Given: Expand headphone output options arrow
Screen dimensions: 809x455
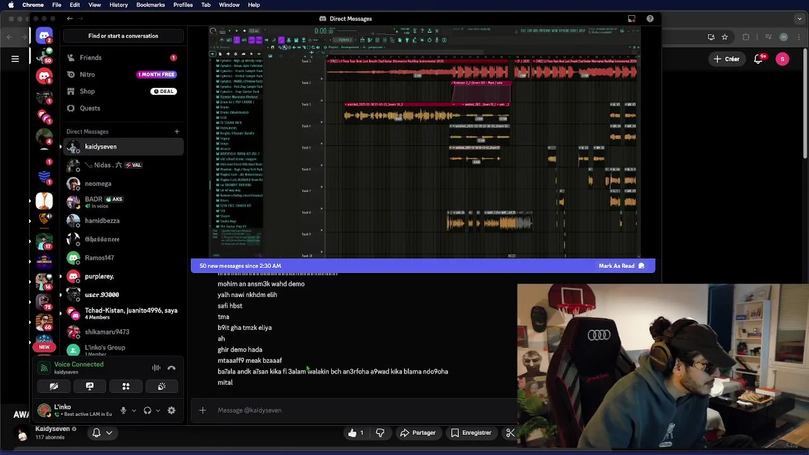Looking at the screenshot, I should [x=157, y=411].
